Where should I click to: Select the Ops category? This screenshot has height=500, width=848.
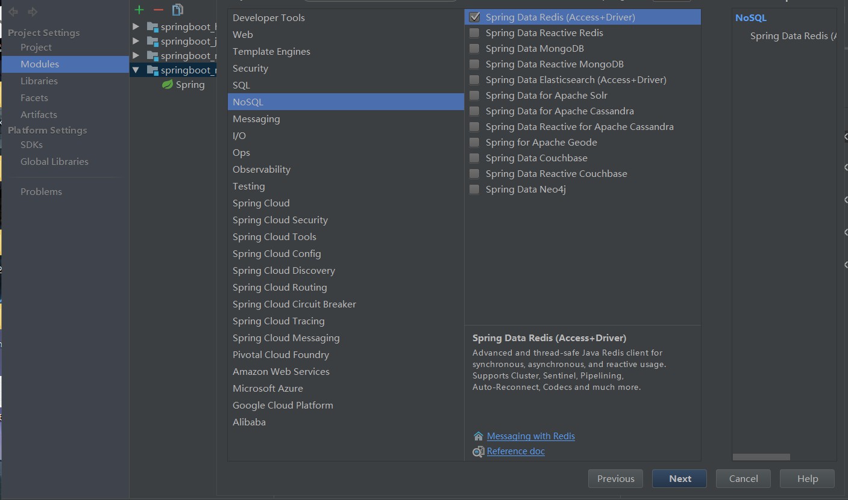coord(346,153)
